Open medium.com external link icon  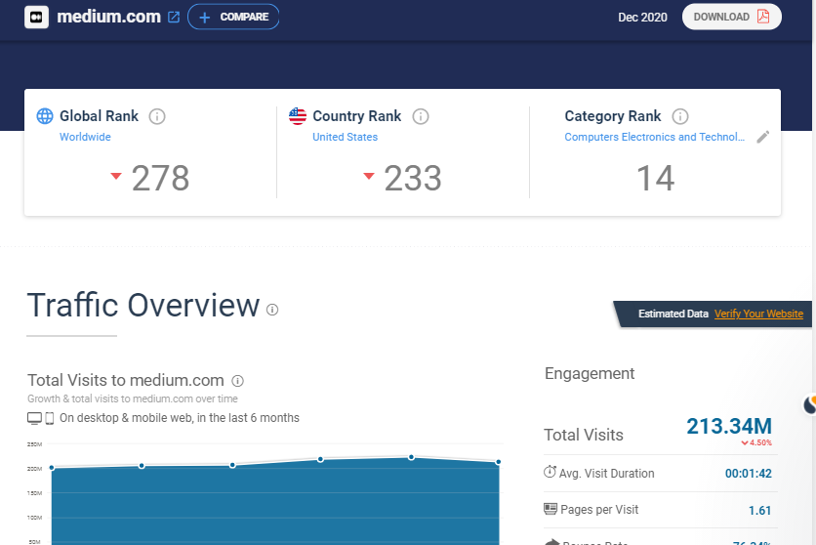click(x=174, y=18)
